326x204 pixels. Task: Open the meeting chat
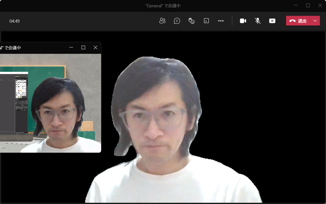click(x=177, y=21)
